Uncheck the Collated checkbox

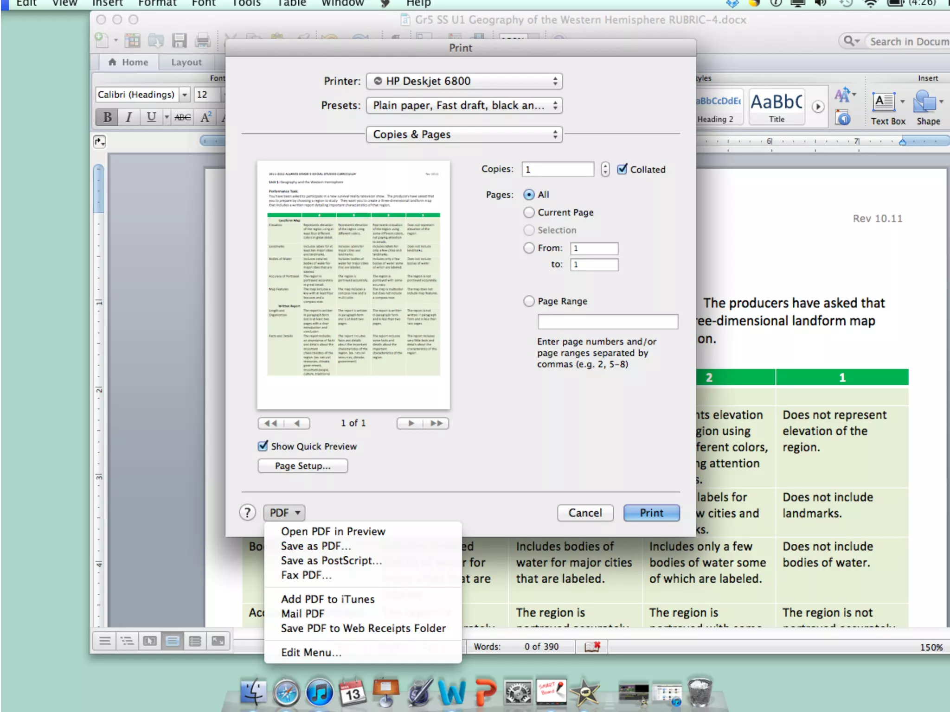click(623, 169)
